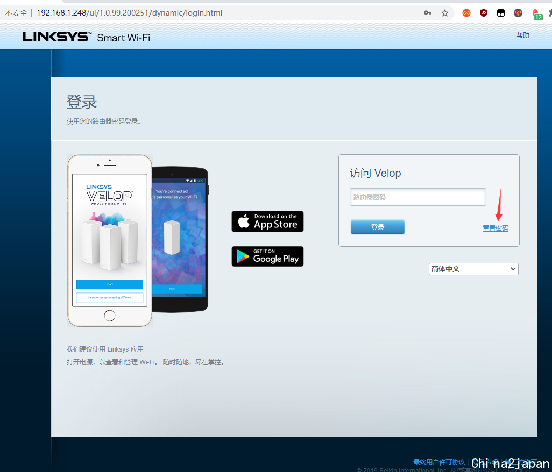Click the 不安全 not secure site indicator
The width and height of the screenshot is (552, 472).
(x=16, y=13)
